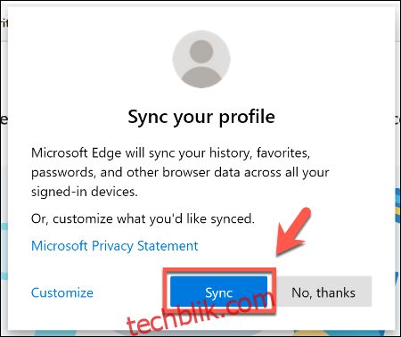Click the word history in the description
Viewport: 401px width, 337px height.
pyautogui.click(x=230, y=153)
